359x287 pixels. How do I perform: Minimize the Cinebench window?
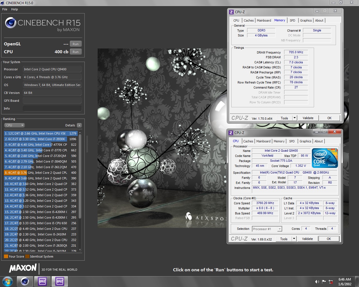333,3
